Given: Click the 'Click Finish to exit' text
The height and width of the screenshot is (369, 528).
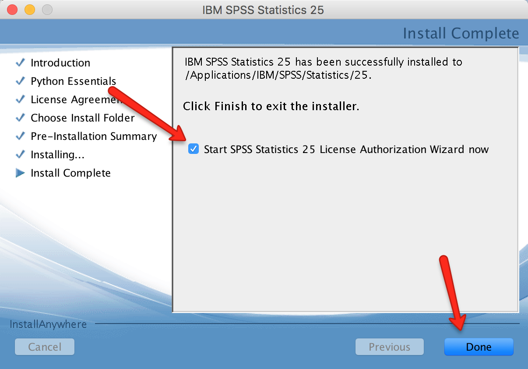Looking at the screenshot, I should [271, 106].
